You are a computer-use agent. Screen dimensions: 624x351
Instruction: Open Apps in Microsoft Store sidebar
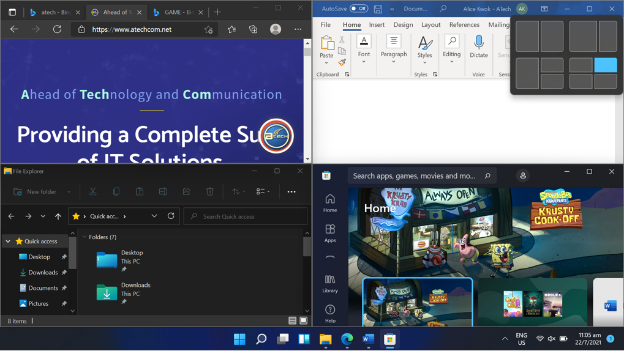tap(330, 234)
